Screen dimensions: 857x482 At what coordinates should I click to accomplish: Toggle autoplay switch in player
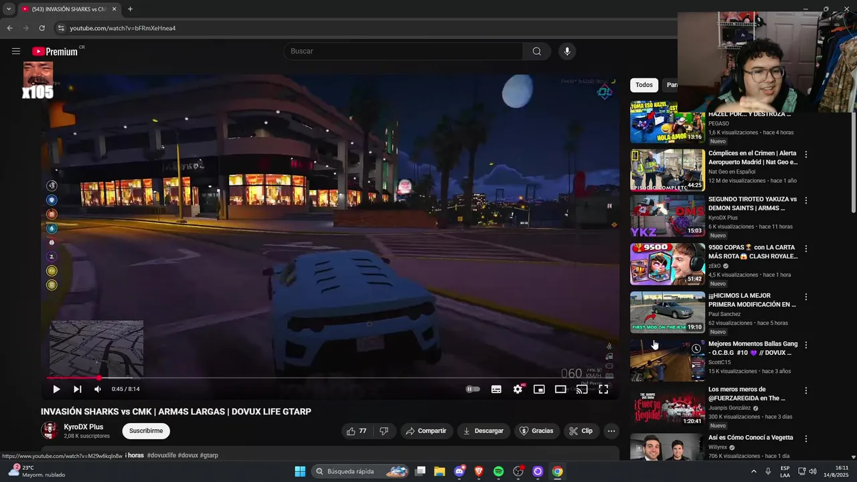473,389
